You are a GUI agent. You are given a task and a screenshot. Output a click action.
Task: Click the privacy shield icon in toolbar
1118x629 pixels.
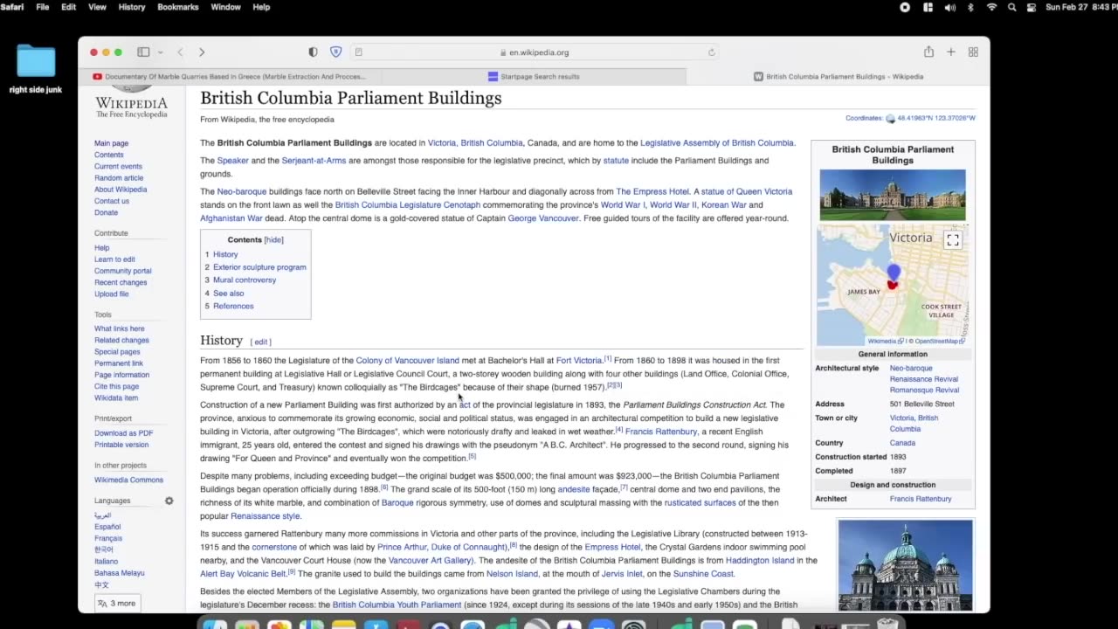coord(314,52)
